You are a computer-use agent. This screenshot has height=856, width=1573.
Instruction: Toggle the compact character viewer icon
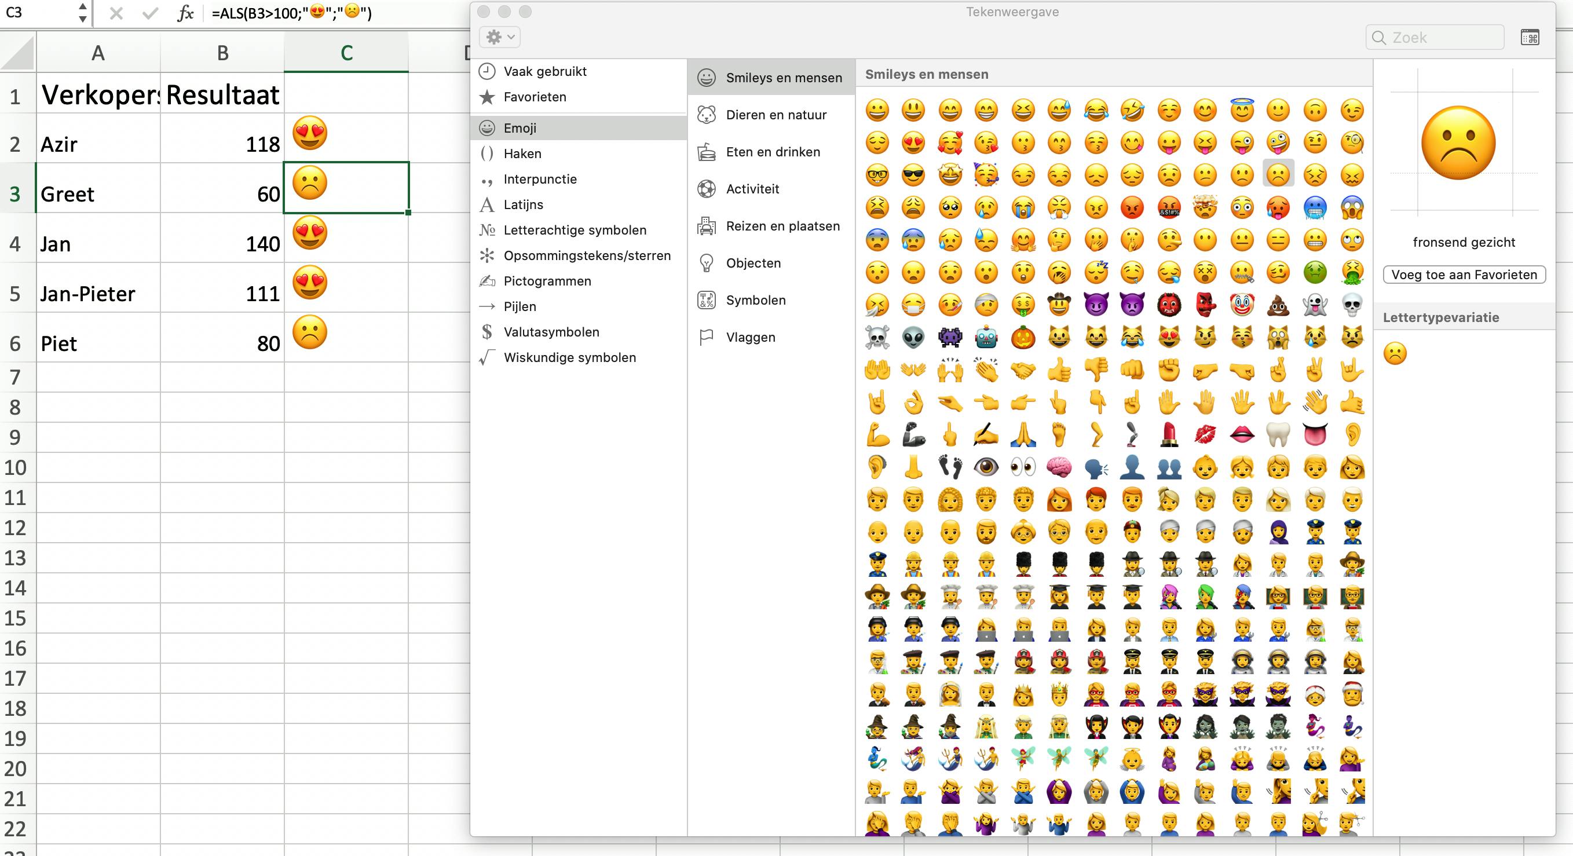click(1530, 37)
